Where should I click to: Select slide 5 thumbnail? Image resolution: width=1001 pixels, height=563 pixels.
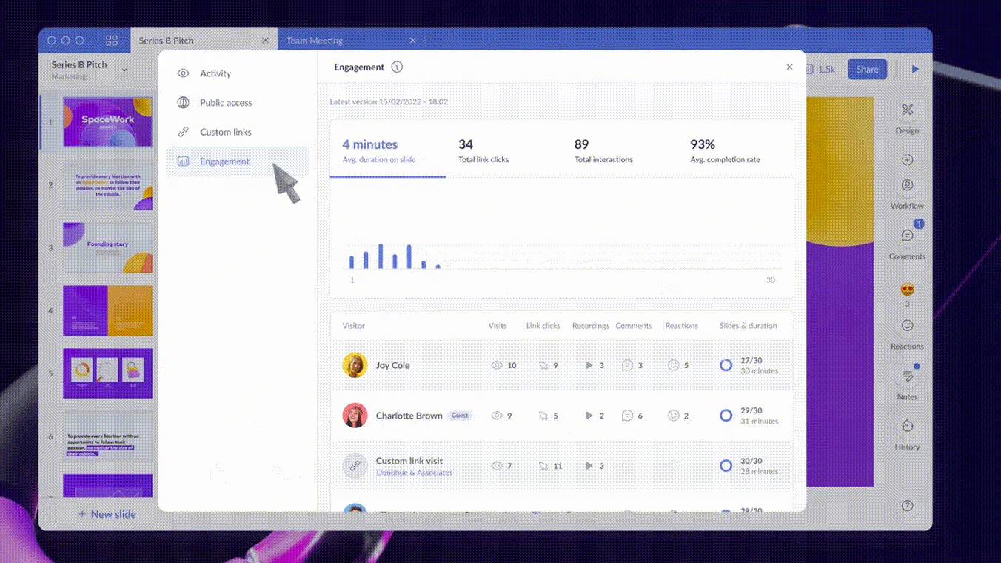[x=107, y=373]
